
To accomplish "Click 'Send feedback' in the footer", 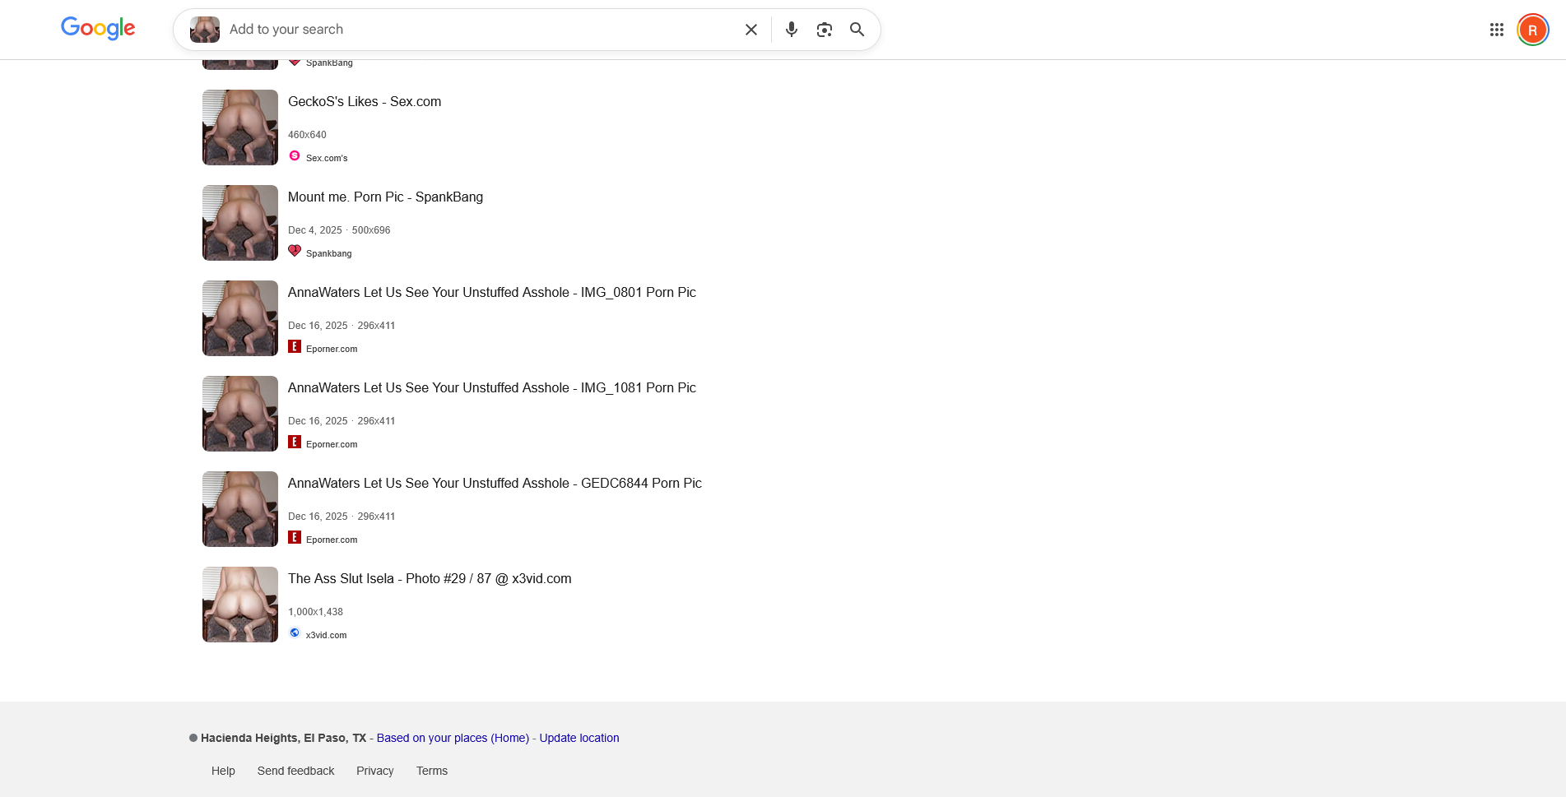I will click(x=295, y=771).
